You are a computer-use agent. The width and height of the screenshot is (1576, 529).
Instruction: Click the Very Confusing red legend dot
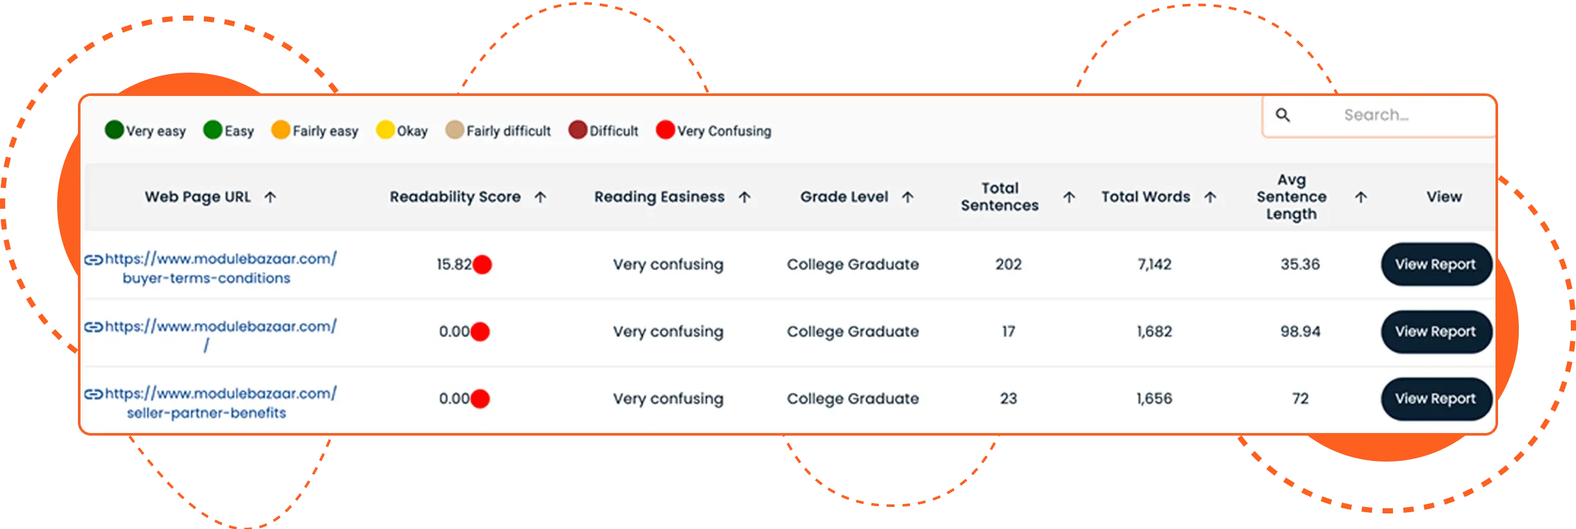click(665, 130)
